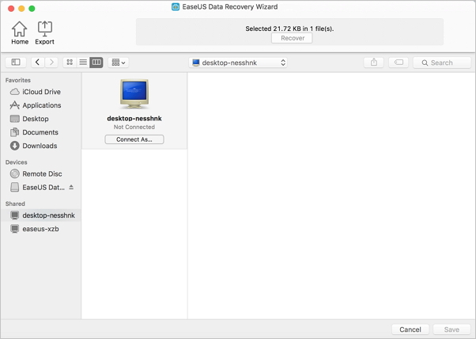476x339 pixels.
Task: Click the green zoom window button
Action: pos(32,9)
